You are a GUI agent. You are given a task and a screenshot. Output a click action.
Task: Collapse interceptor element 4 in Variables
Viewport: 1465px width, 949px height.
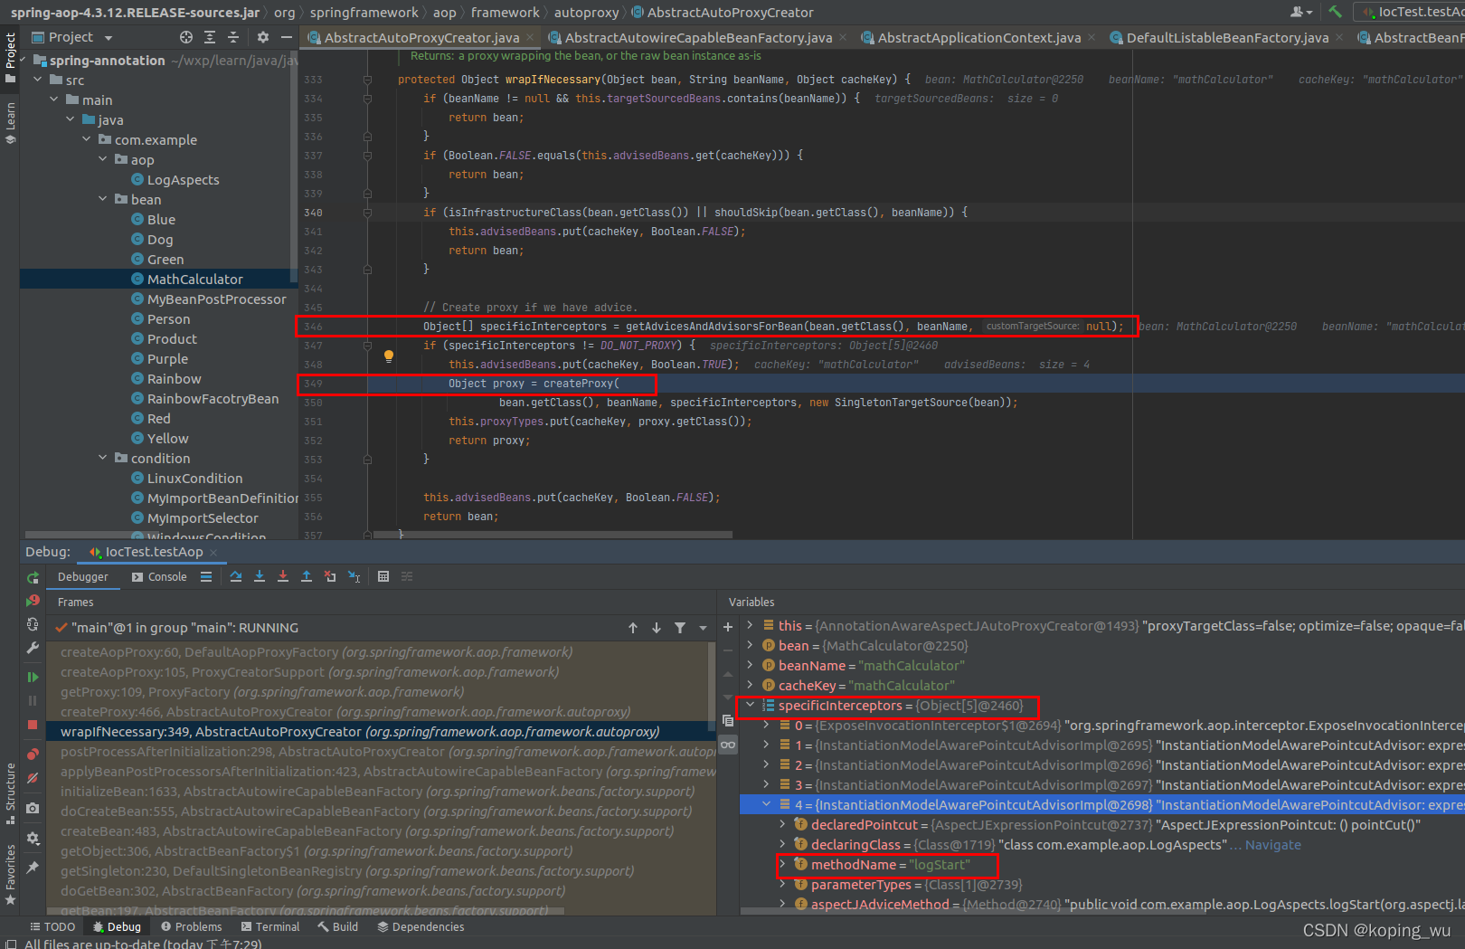(766, 804)
